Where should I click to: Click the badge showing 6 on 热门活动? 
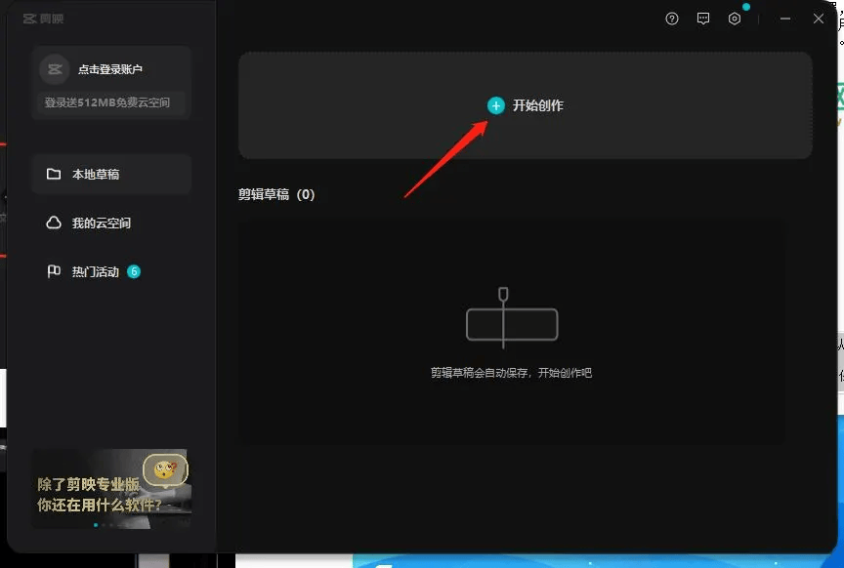click(x=134, y=271)
